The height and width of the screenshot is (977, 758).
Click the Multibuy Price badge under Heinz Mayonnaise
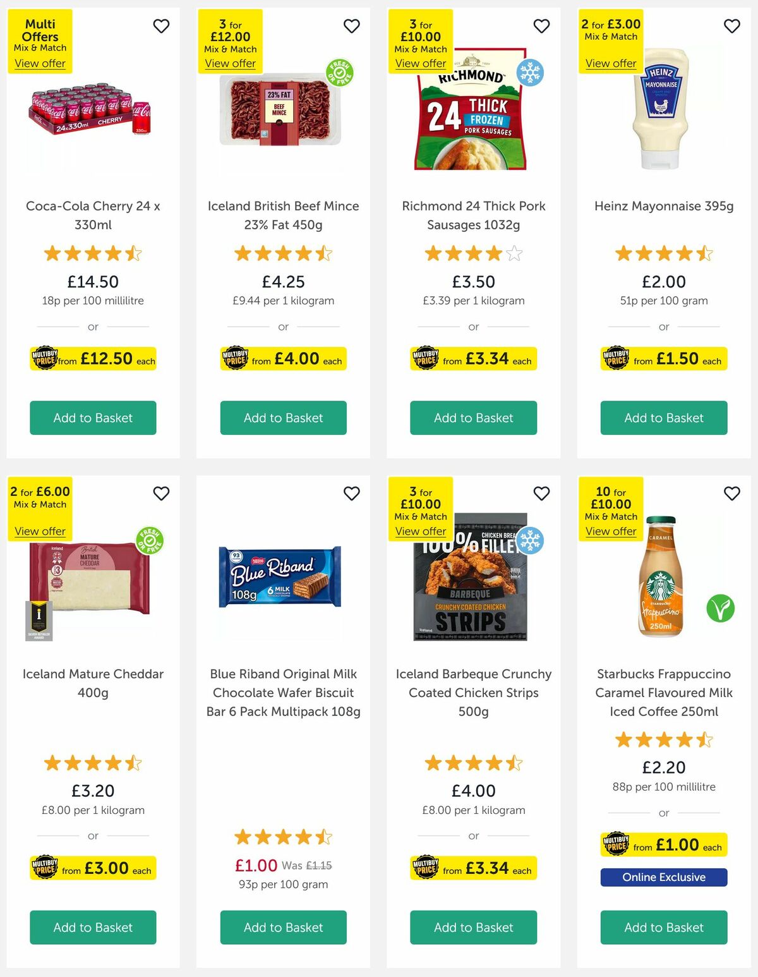(664, 358)
